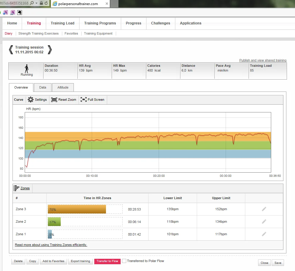Switch to the Data tab
The width and height of the screenshot is (295, 271).
(43, 87)
